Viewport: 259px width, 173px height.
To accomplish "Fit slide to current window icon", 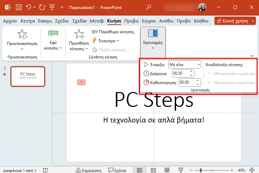I will point(252,170).
